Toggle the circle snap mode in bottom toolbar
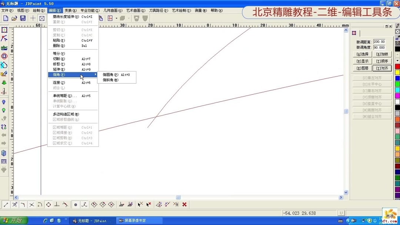400x225 pixels. pyautogui.click(x=48, y=204)
